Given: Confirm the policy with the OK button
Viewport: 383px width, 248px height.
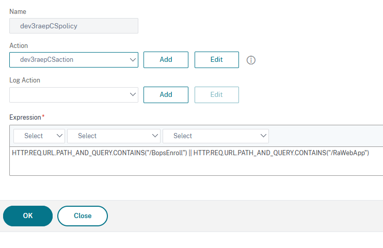Looking at the screenshot, I should (28, 216).
